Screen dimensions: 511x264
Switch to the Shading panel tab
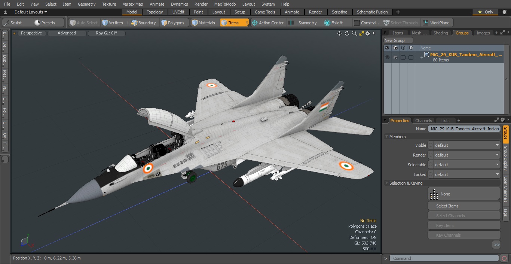point(441,33)
